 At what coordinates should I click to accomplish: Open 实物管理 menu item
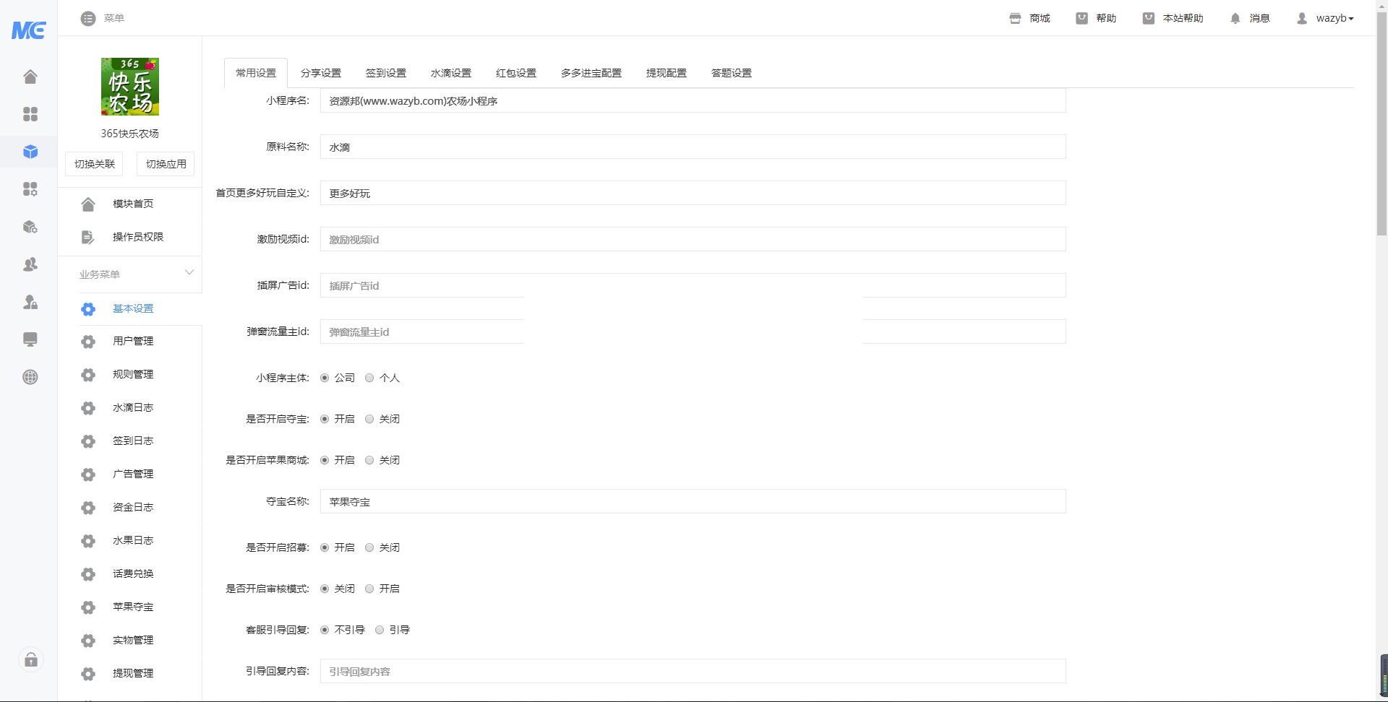[133, 640]
